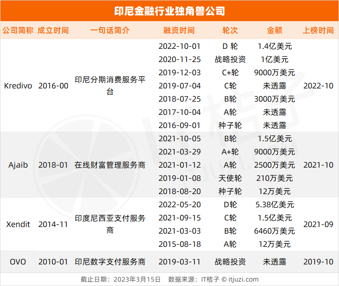Click funding date 2018-07-25

point(180,99)
